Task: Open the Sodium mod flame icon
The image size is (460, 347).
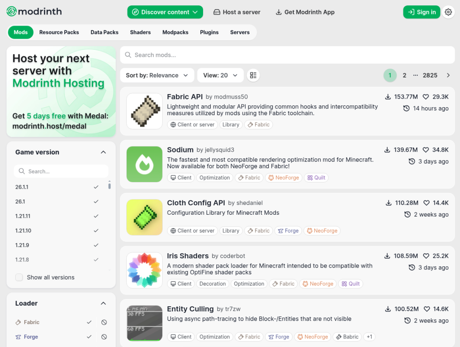Action: point(144,164)
